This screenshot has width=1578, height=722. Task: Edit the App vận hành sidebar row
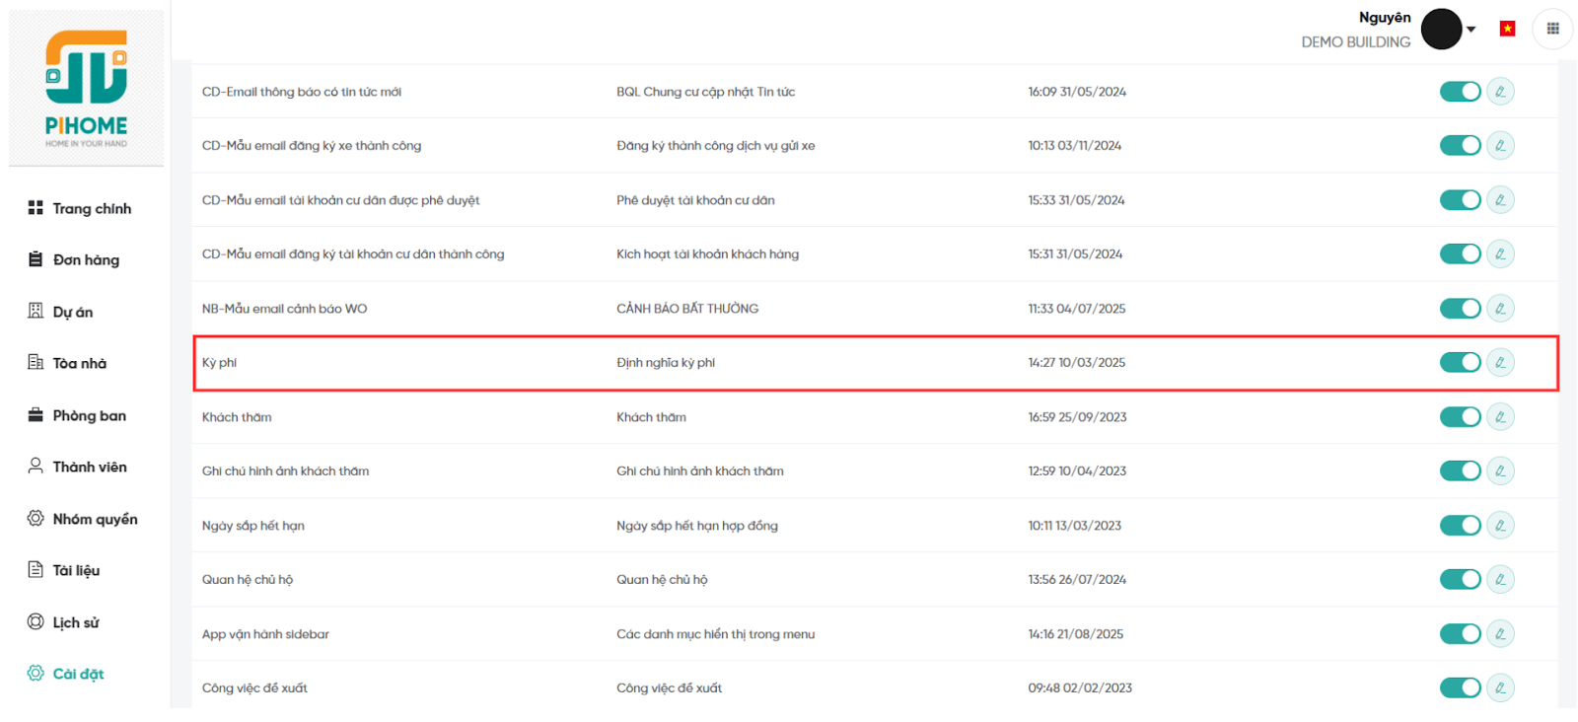click(1499, 634)
